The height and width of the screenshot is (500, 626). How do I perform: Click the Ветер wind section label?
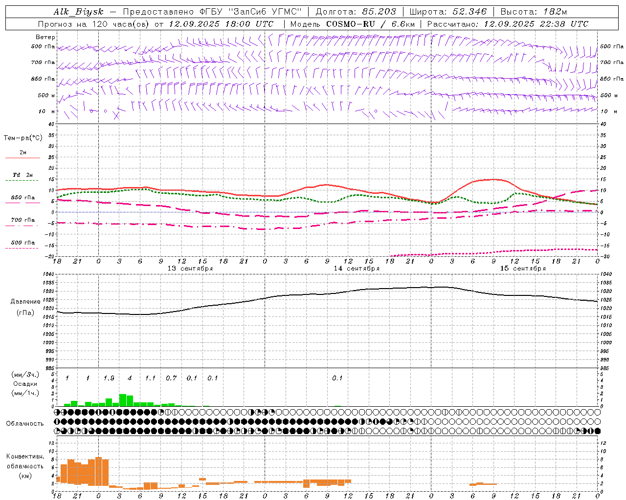(x=45, y=37)
